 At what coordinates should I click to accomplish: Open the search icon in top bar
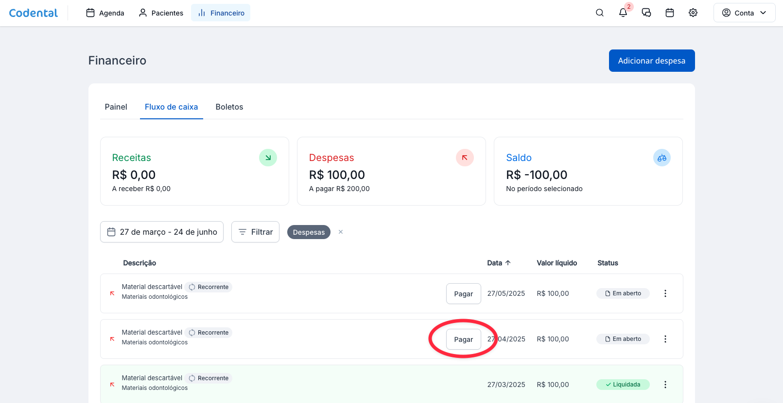(600, 13)
